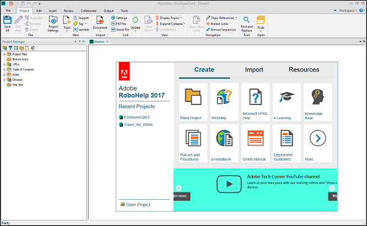Select the Blank Project tile
Image resolution: width=367 pixels, height=226 pixels.
193,102
